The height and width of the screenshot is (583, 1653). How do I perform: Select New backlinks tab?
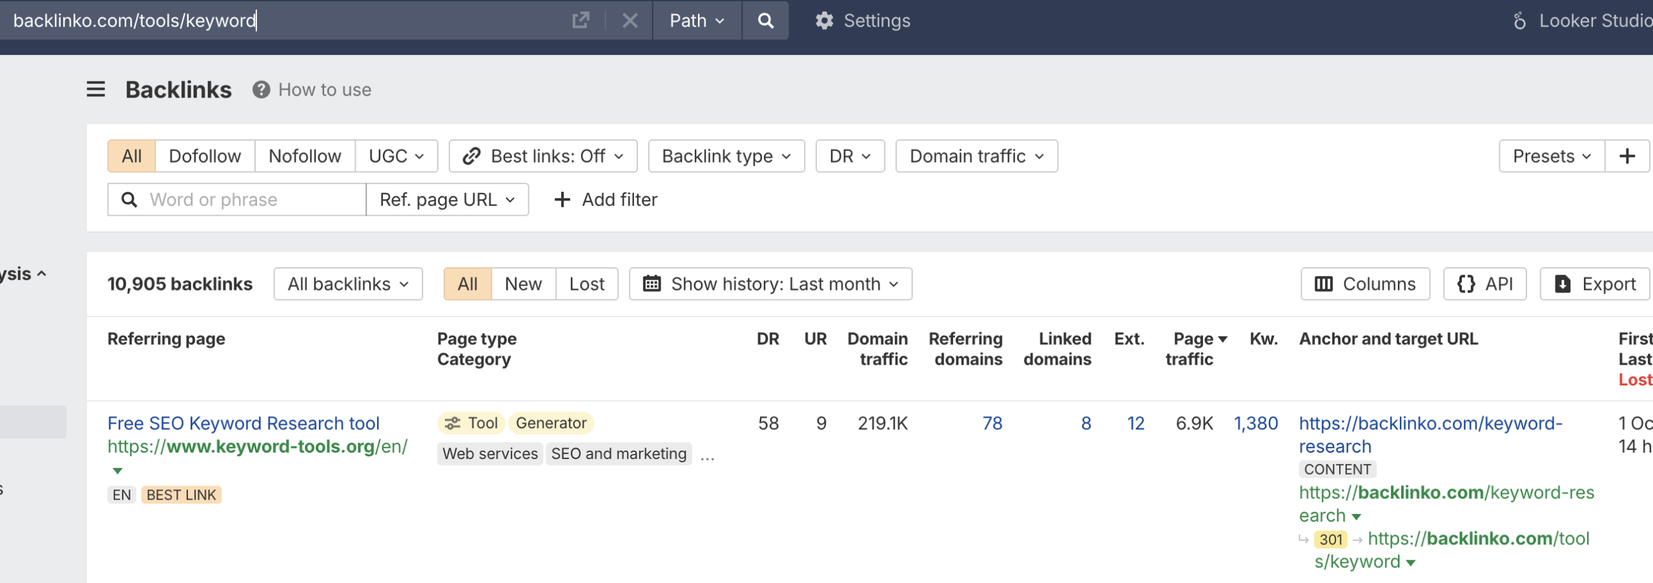coord(523,284)
